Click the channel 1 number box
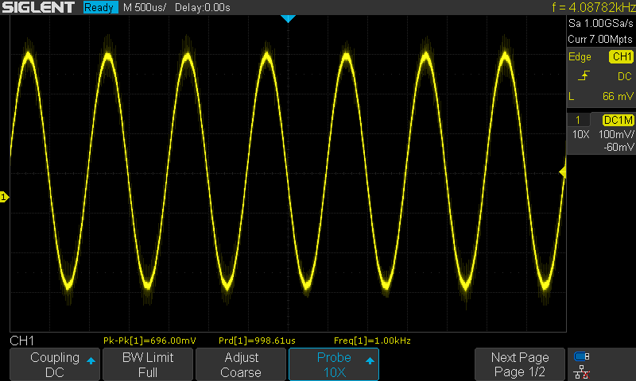This screenshot has height=381, width=636. (x=578, y=120)
